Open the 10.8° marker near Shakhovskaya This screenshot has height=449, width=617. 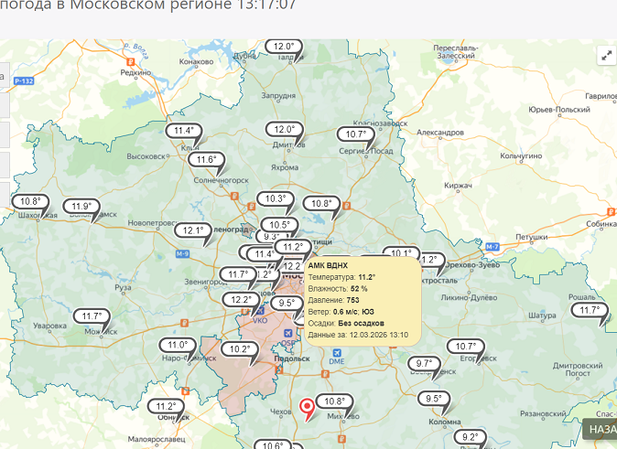(x=29, y=202)
